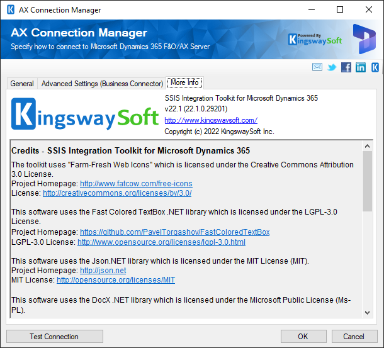Open the LGPL-3.0 license link
The image size is (384, 348).
coord(161,242)
